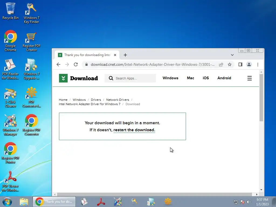
Task: Close the Thank you for downloading tab
Action: [115, 55]
